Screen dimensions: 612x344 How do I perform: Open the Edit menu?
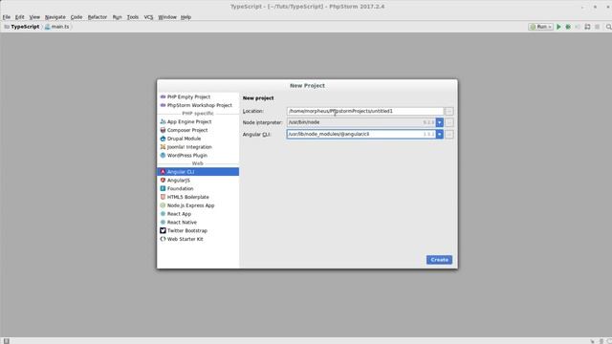pos(19,17)
